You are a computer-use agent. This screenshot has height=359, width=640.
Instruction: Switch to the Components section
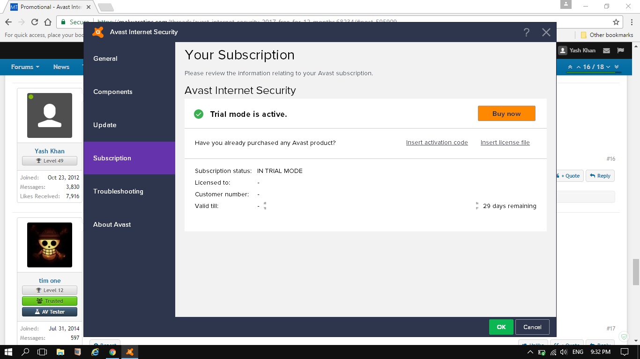(129, 92)
